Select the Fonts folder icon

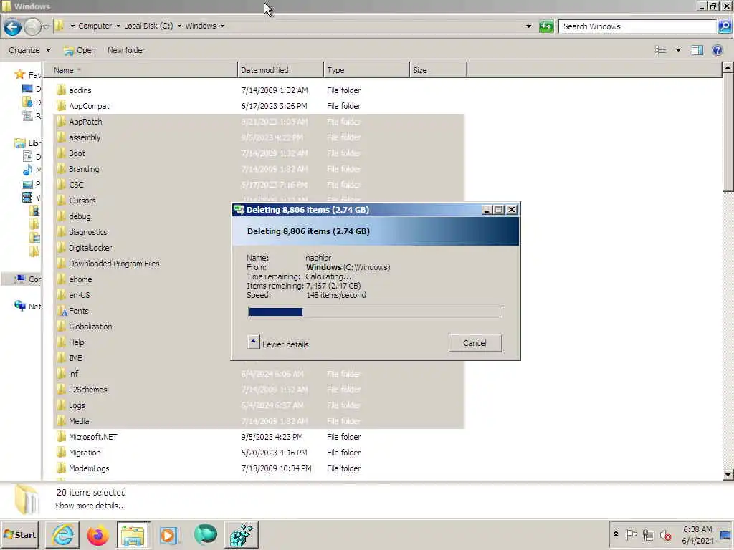[x=62, y=311]
